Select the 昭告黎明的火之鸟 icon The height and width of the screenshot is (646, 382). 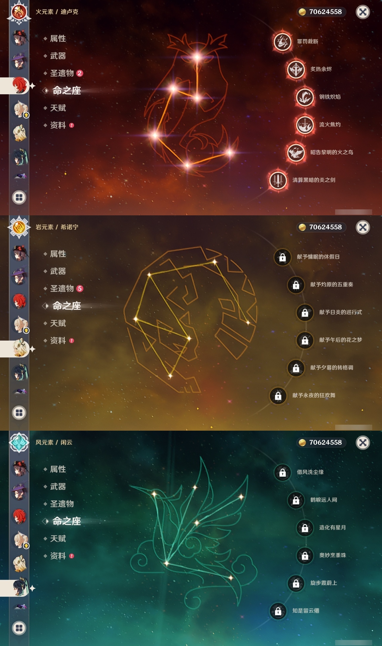pos(296,153)
